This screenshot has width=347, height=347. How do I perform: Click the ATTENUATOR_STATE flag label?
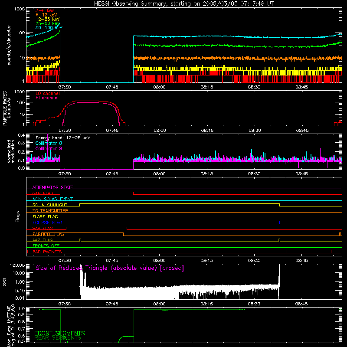point(52,187)
